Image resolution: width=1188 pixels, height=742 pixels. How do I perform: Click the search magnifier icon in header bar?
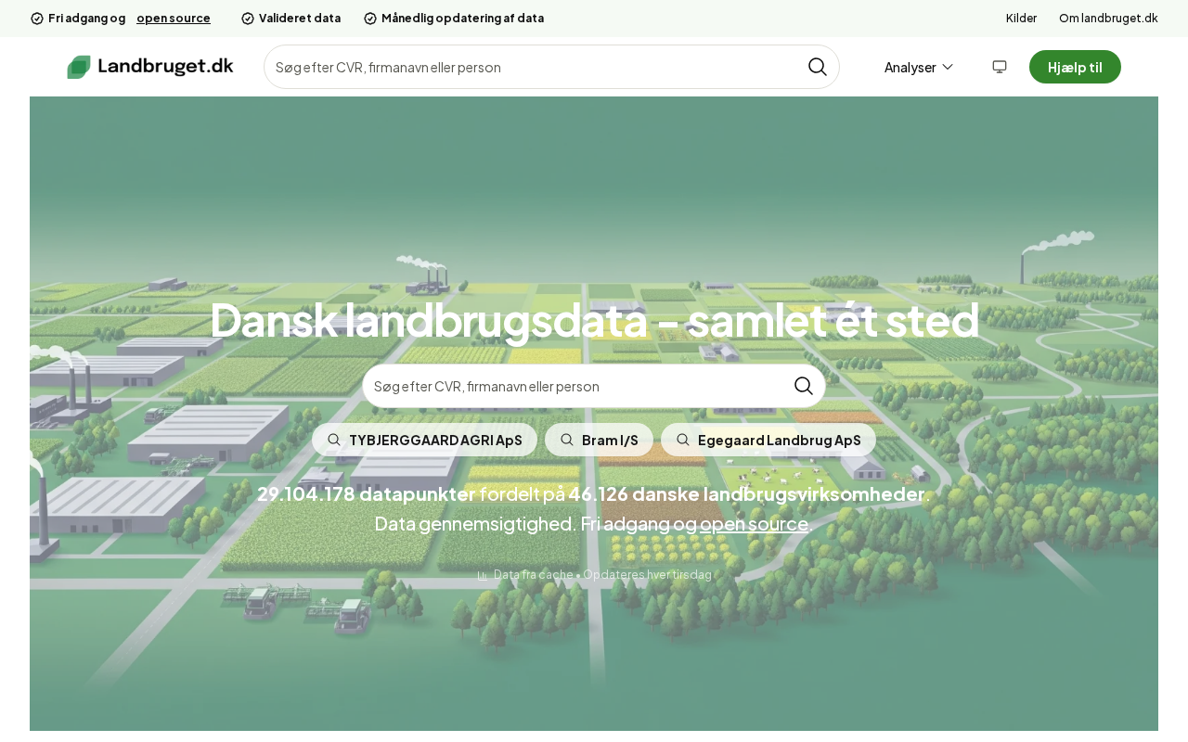[x=818, y=67]
